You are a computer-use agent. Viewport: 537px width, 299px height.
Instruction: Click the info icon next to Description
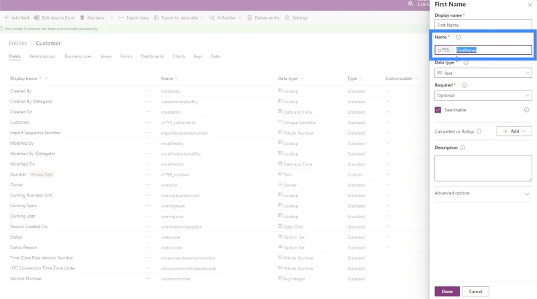point(462,147)
